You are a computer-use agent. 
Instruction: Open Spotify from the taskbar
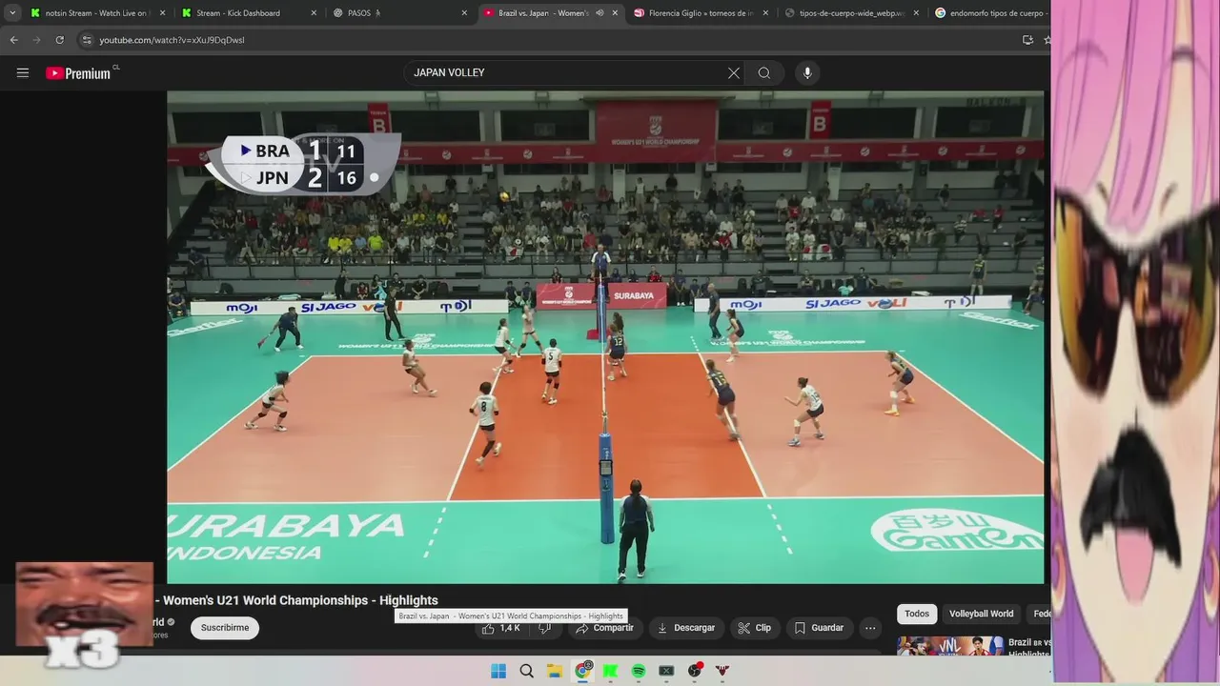coord(639,671)
